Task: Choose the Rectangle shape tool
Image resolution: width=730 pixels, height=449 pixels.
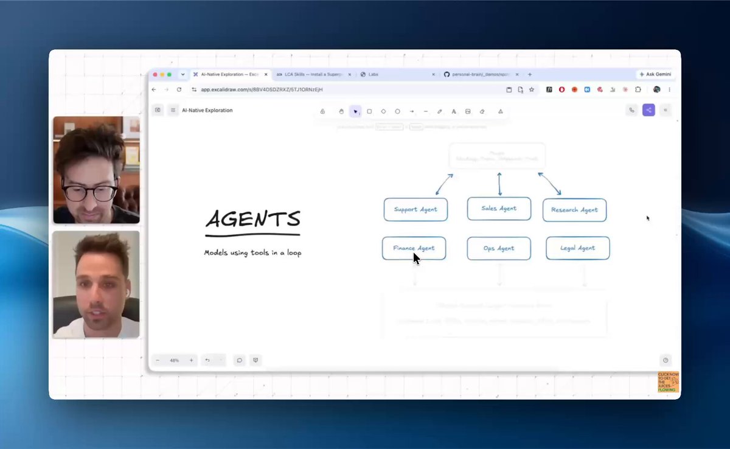Action: (369, 111)
